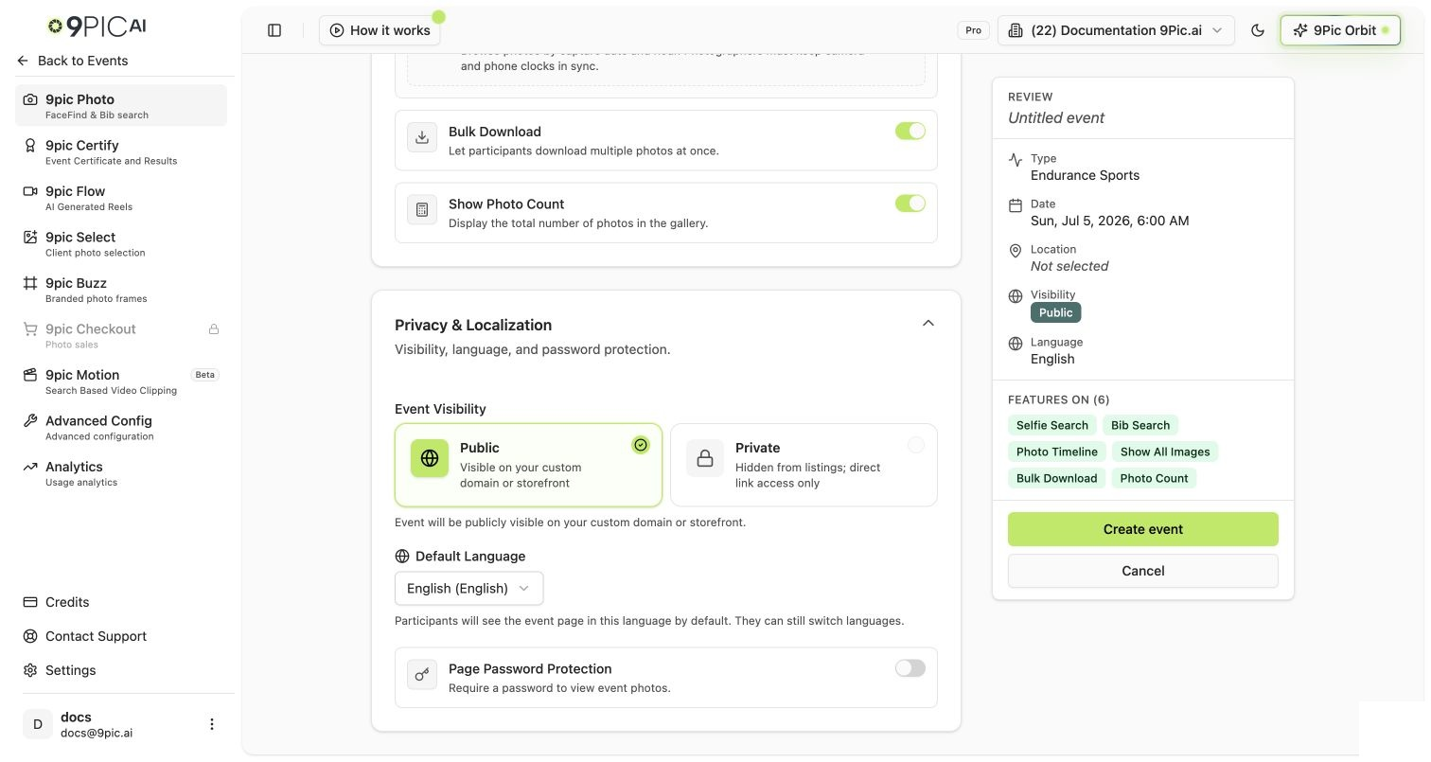Click the Selfie Search feature tag
The image size is (1431, 762).
(x=1052, y=425)
